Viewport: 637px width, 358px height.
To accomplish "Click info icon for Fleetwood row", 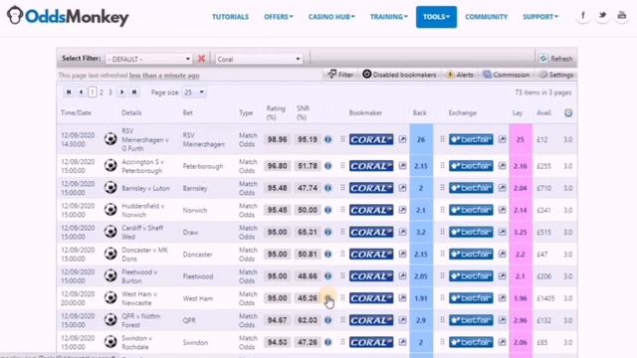I will click(327, 276).
